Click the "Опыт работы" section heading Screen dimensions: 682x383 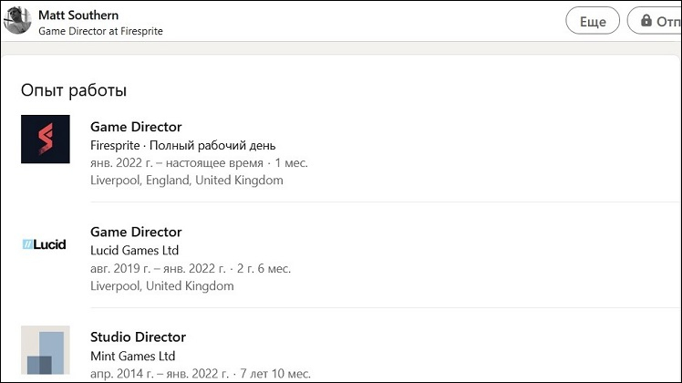click(74, 90)
